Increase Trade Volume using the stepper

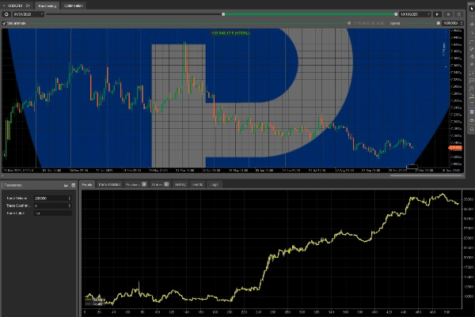[71, 195]
